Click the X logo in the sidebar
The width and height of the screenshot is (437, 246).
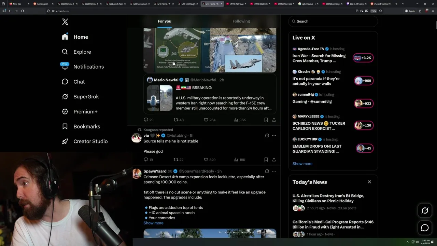click(65, 22)
